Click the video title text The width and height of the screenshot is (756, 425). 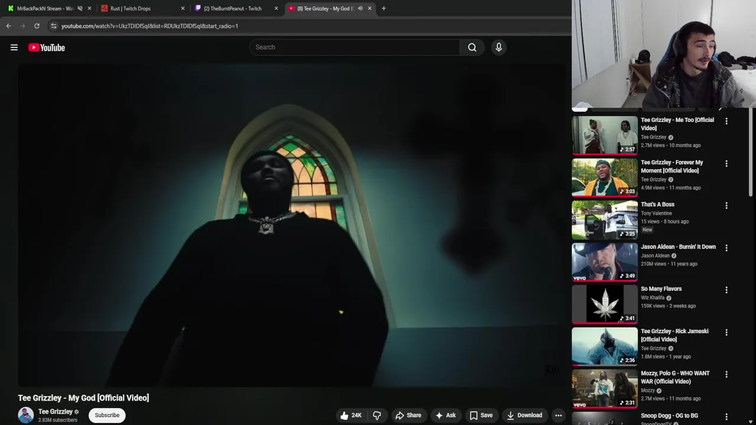83,398
